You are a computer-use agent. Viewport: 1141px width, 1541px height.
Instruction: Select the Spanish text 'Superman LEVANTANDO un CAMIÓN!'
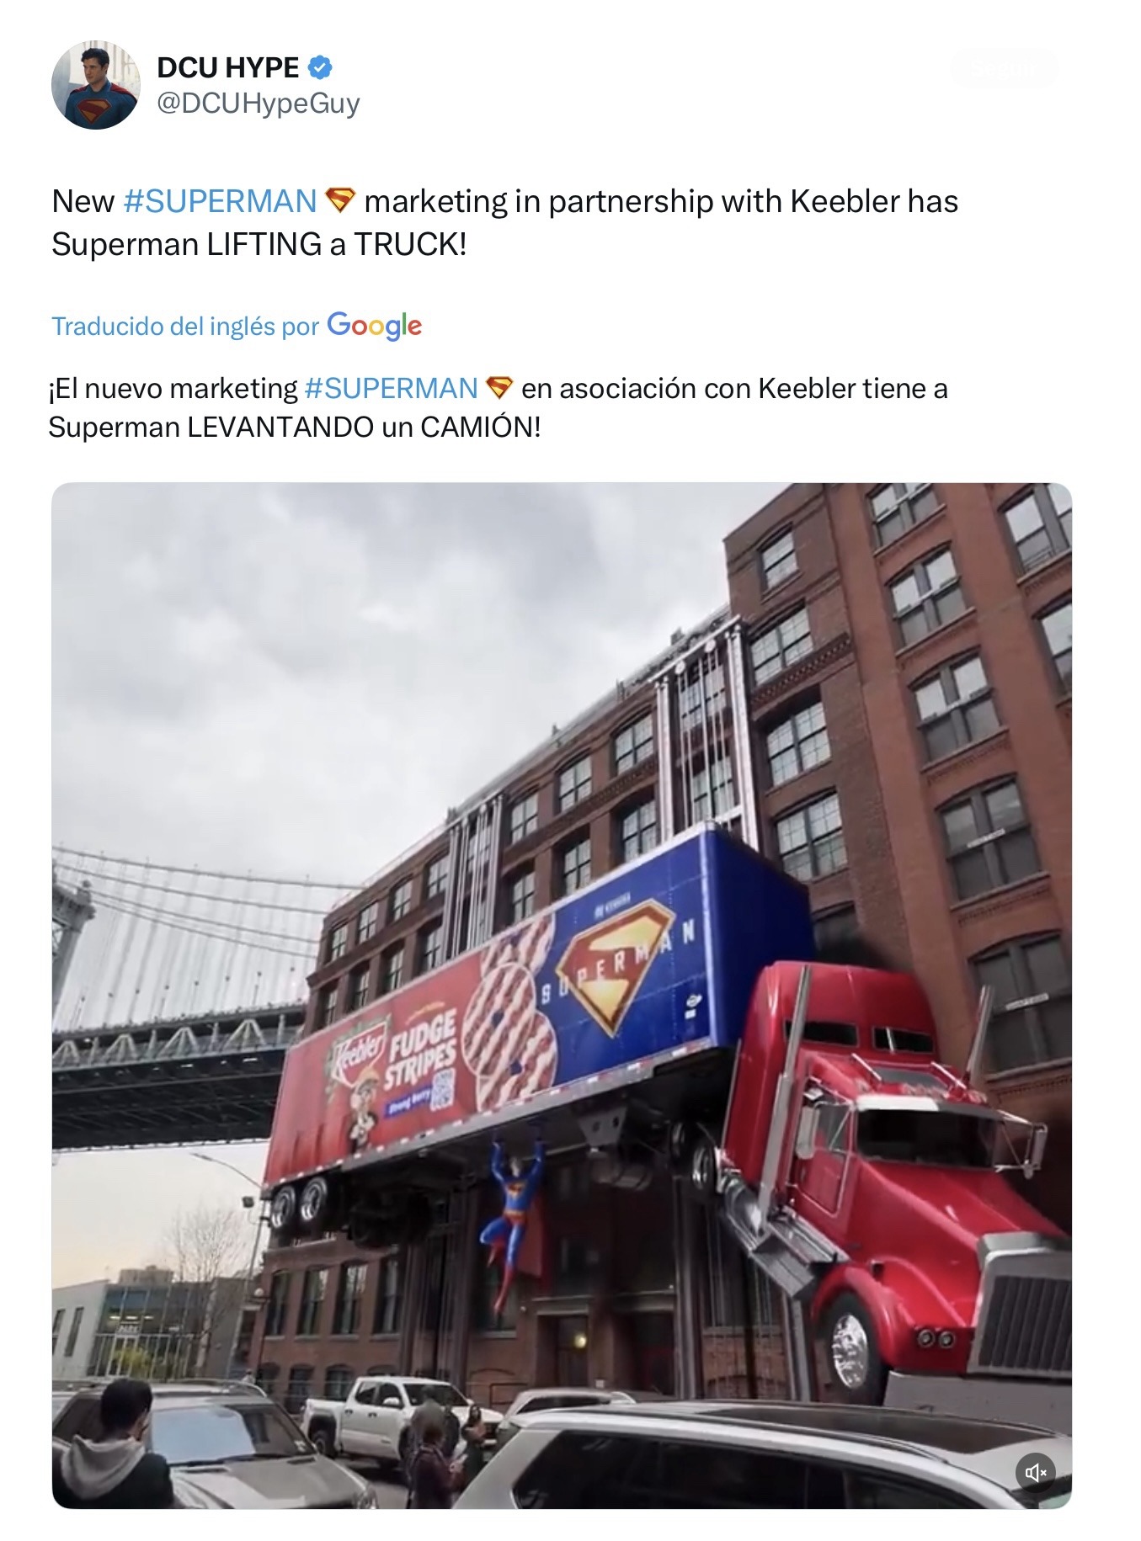(295, 428)
